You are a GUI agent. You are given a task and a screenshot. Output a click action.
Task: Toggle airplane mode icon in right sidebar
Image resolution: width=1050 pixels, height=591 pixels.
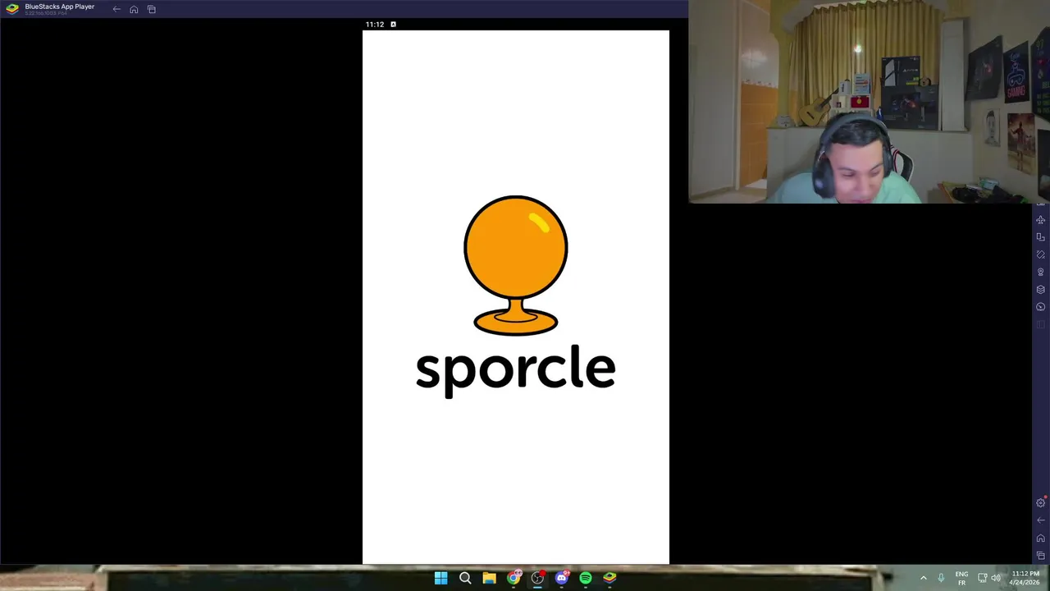(1040, 220)
